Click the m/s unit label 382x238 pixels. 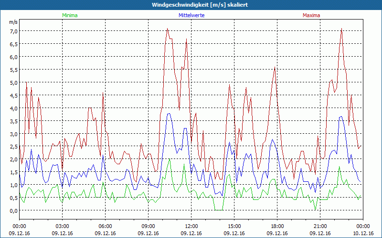[12, 22]
